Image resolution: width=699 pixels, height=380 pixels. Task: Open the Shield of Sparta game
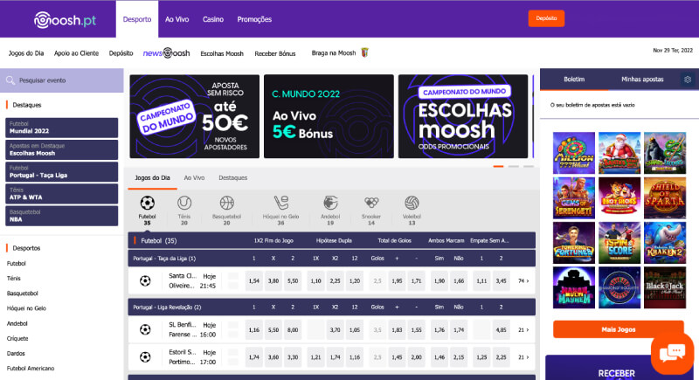[665, 197]
